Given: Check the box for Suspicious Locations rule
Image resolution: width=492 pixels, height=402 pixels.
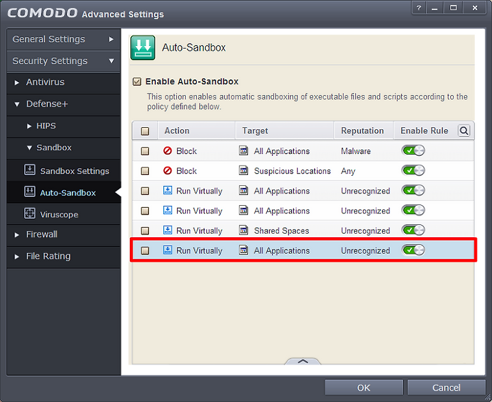Looking at the screenshot, I should coord(145,171).
